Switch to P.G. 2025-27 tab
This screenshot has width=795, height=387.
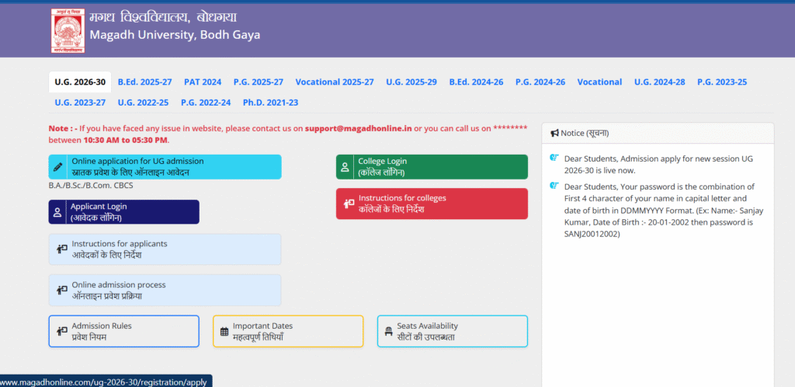click(x=259, y=82)
